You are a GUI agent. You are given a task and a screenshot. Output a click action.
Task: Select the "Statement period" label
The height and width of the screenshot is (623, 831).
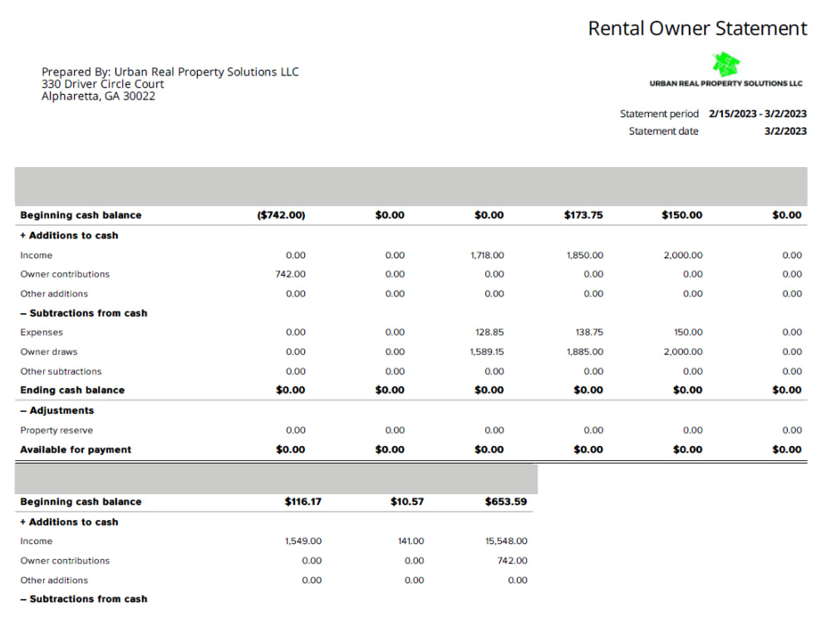point(659,114)
